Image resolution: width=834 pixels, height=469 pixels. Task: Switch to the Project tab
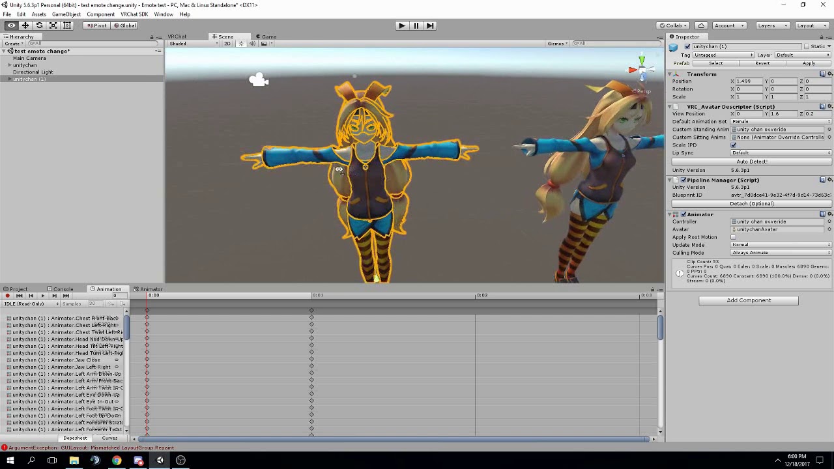click(x=16, y=289)
